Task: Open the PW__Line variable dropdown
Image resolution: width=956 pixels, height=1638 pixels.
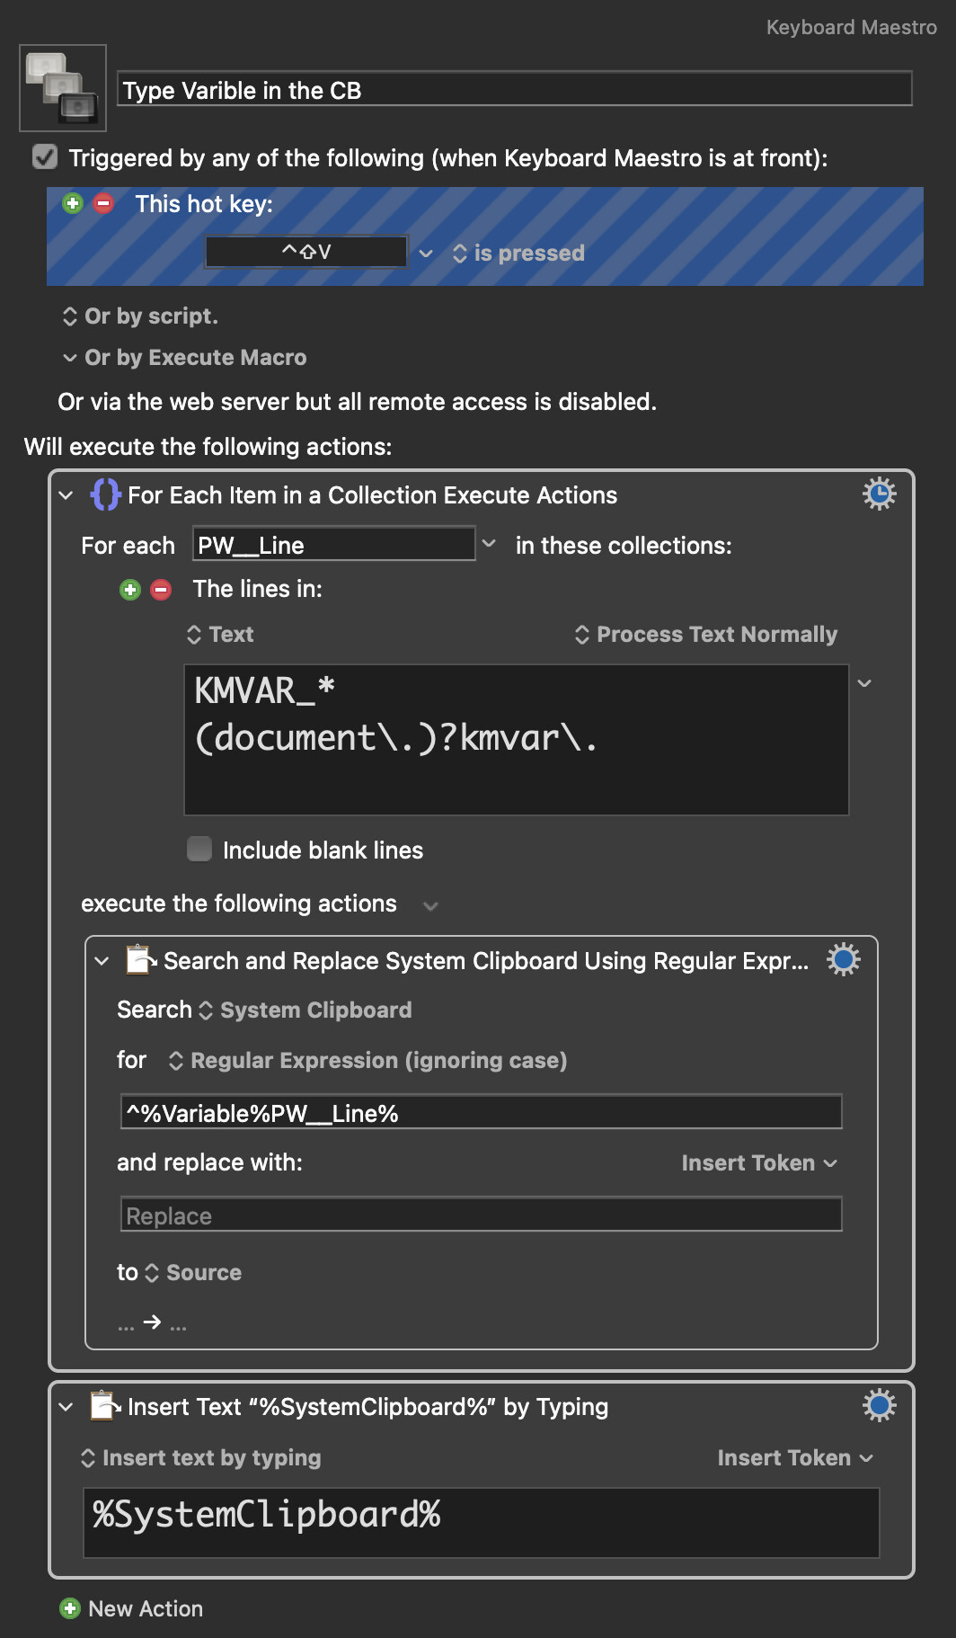Action: 489,544
